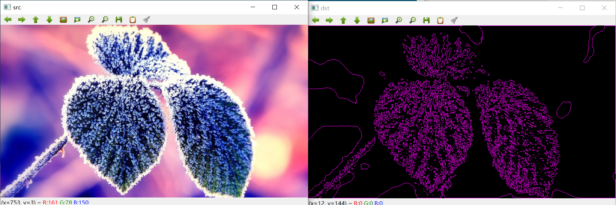Zoom out on the dst window image
This screenshot has height=205, width=616.
click(x=413, y=20)
